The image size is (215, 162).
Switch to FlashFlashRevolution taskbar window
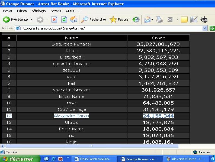(94, 159)
